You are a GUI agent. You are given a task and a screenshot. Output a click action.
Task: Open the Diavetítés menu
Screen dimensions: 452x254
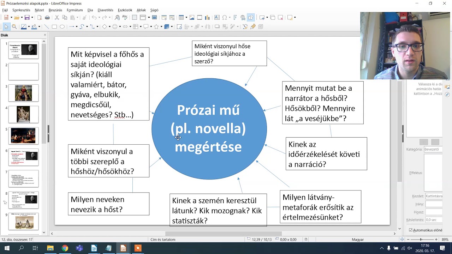tap(105, 10)
